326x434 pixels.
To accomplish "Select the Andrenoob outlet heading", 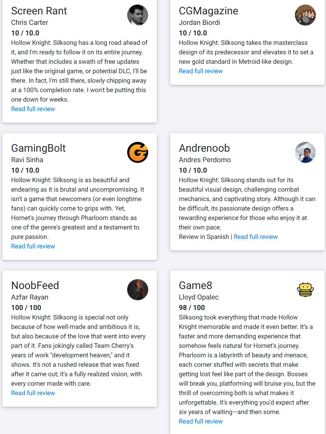I will click(204, 148).
